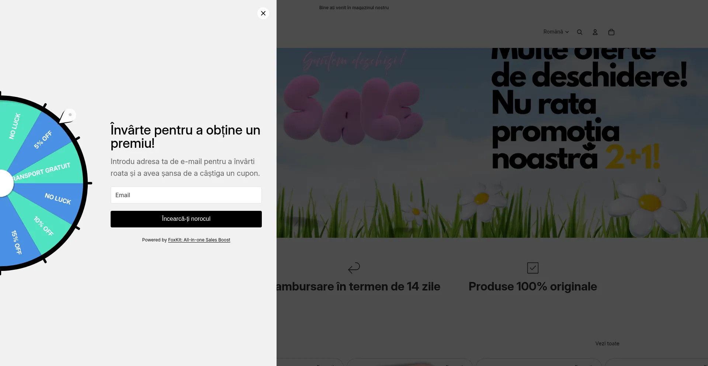708x366 pixels.
Task: Open the Română language dropdown
Action: point(556,32)
